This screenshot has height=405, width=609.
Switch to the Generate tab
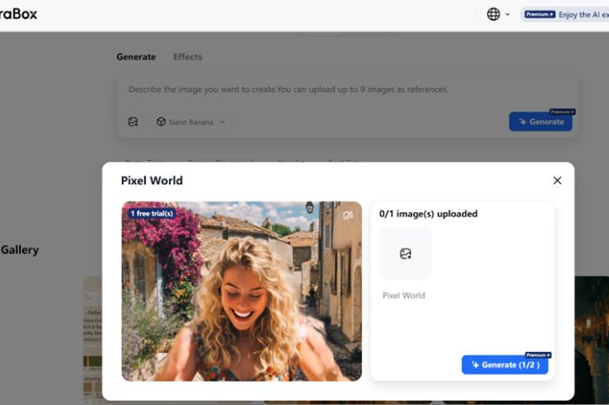(136, 57)
